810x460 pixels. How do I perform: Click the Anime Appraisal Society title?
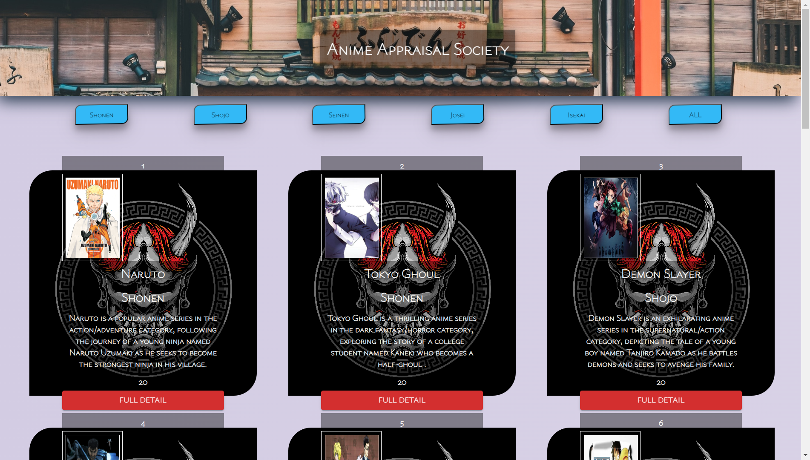coord(418,49)
